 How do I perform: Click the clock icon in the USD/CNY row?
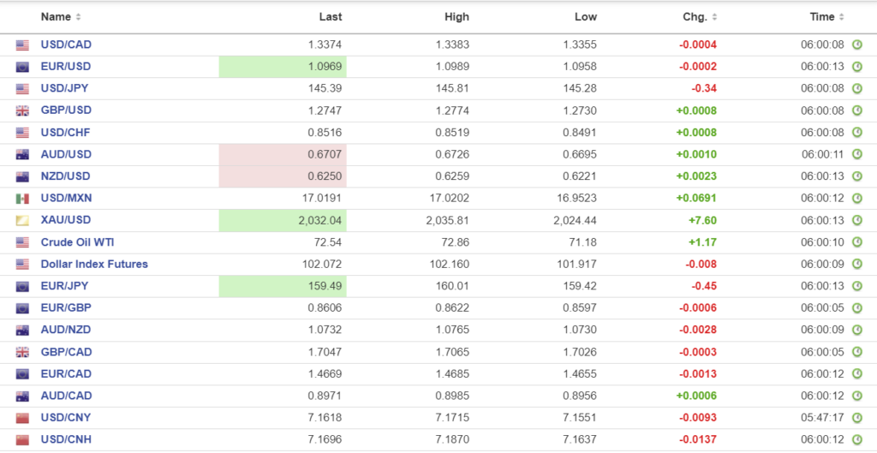coord(856,418)
